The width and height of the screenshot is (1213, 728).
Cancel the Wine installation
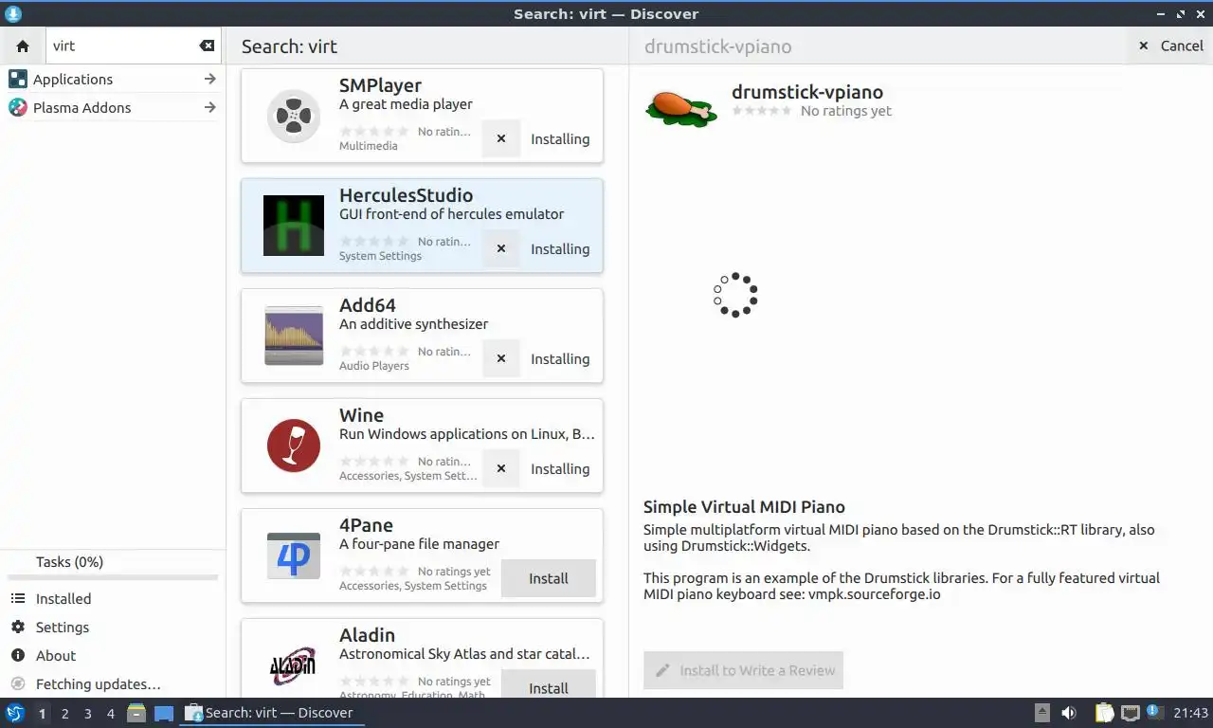[x=501, y=468]
